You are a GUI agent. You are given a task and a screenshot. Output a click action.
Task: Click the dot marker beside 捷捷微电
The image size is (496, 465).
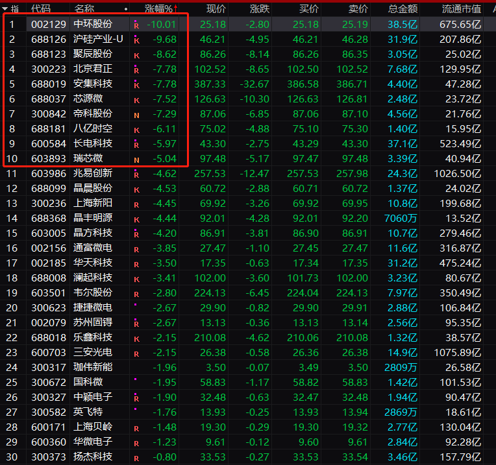coord(135,305)
